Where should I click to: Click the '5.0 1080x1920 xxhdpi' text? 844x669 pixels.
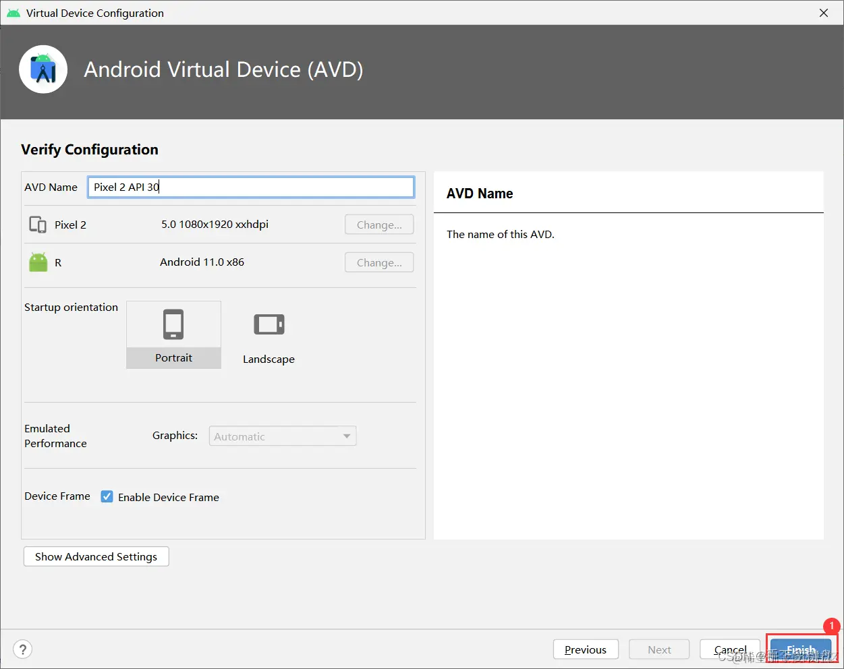(215, 224)
